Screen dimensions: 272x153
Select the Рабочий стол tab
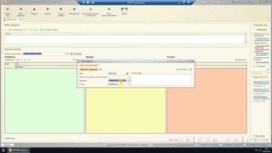[11, 20]
